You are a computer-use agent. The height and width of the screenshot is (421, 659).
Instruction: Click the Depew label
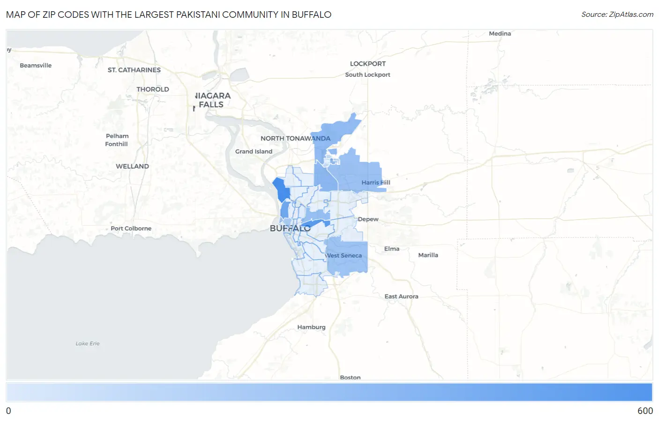pos(368,219)
